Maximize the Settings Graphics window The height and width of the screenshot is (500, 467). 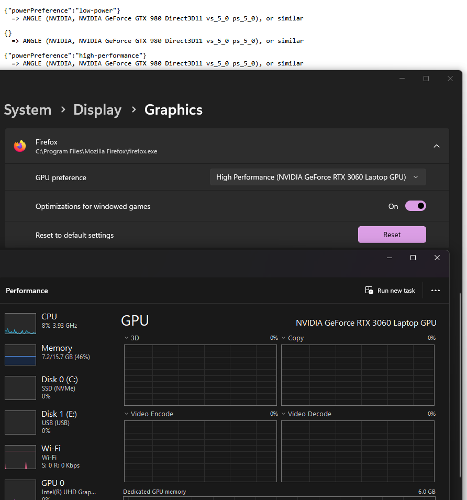426,79
